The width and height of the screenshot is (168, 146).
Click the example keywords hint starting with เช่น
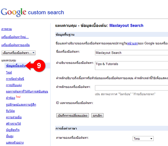coord(125,94)
